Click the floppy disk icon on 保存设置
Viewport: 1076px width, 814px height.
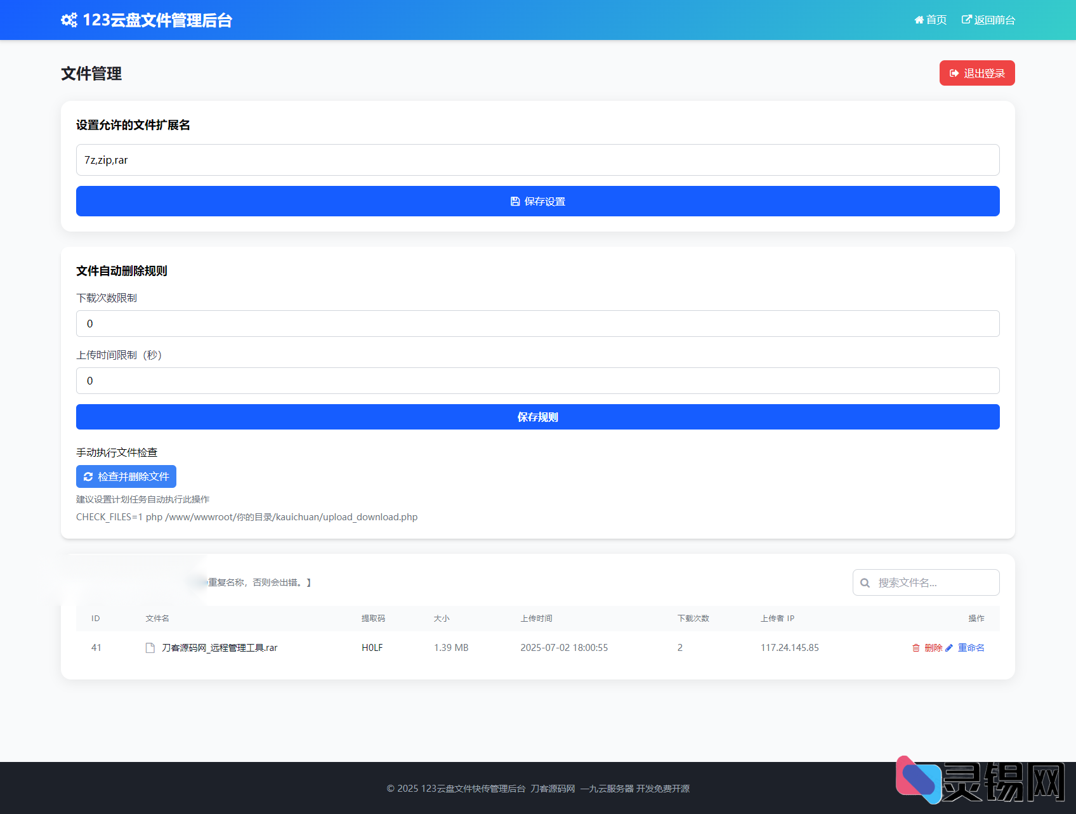click(x=515, y=201)
